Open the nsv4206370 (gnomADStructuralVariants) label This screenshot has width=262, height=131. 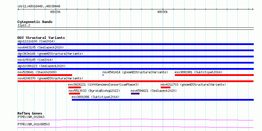[x=50, y=78]
